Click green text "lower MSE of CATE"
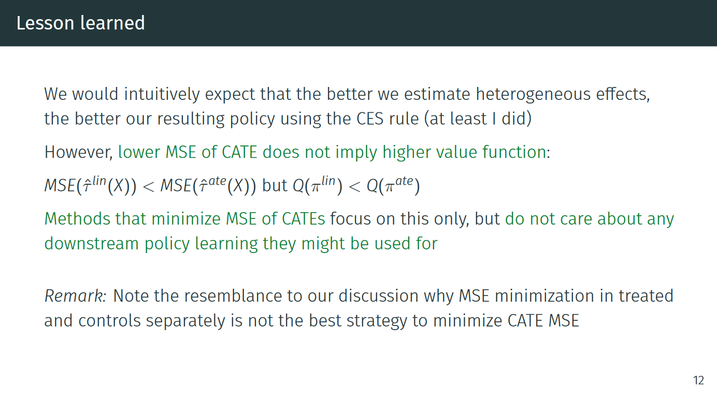Image resolution: width=717 pixels, height=400 pixels. point(188,152)
